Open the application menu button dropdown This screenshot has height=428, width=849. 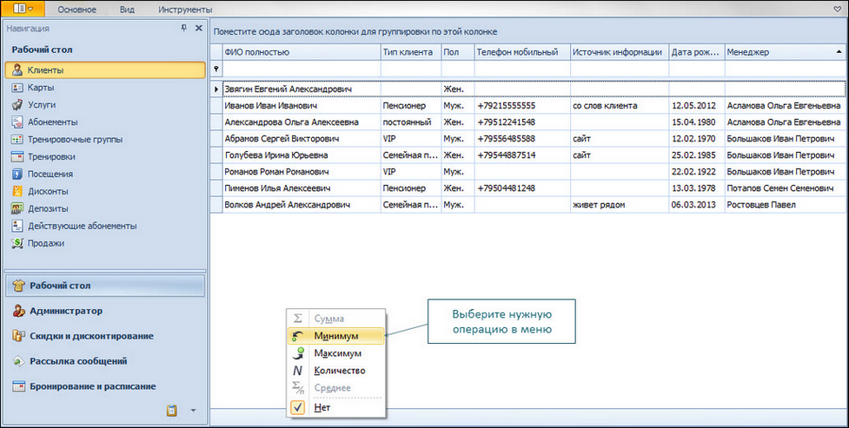(x=23, y=9)
